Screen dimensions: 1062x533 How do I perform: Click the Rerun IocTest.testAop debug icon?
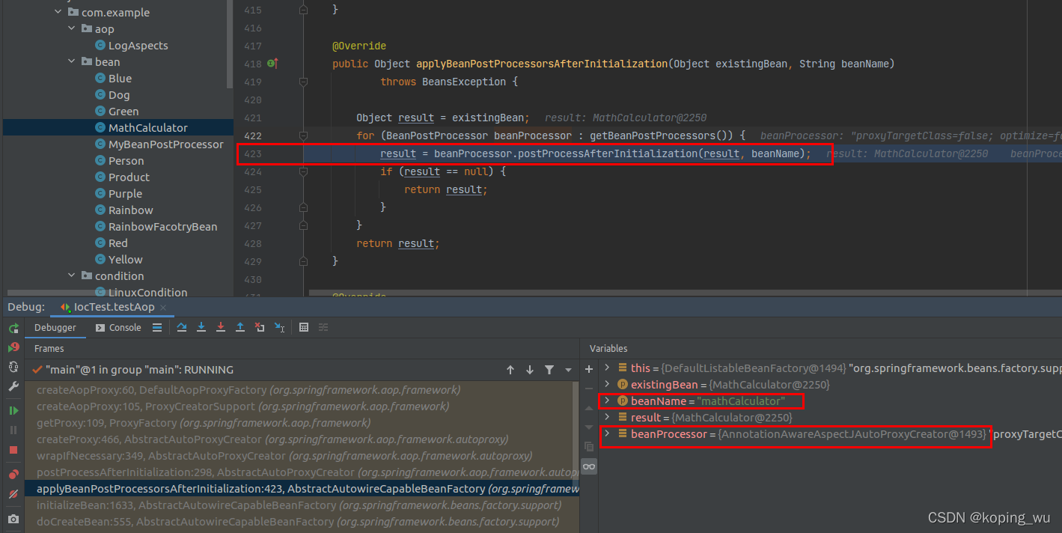coord(13,329)
